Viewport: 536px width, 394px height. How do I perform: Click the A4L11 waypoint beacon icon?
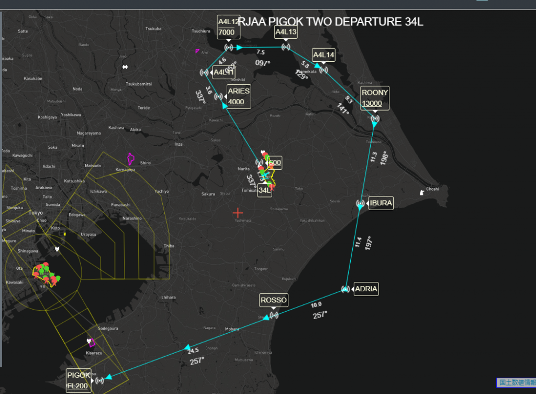(x=204, y=72)
